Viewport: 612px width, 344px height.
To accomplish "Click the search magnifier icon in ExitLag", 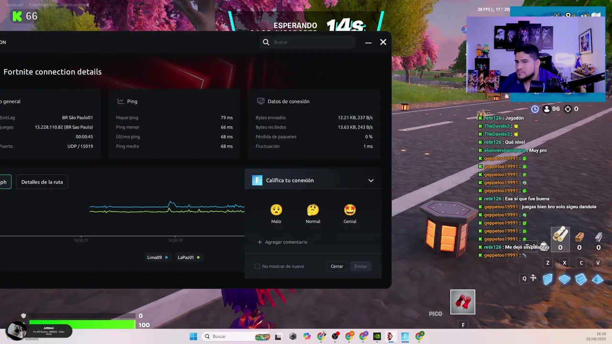I will (266, 42).
